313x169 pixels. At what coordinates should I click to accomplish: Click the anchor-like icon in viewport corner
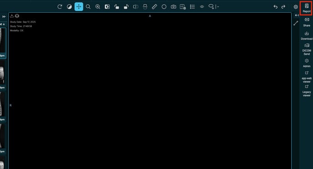(x=12, y=16)
